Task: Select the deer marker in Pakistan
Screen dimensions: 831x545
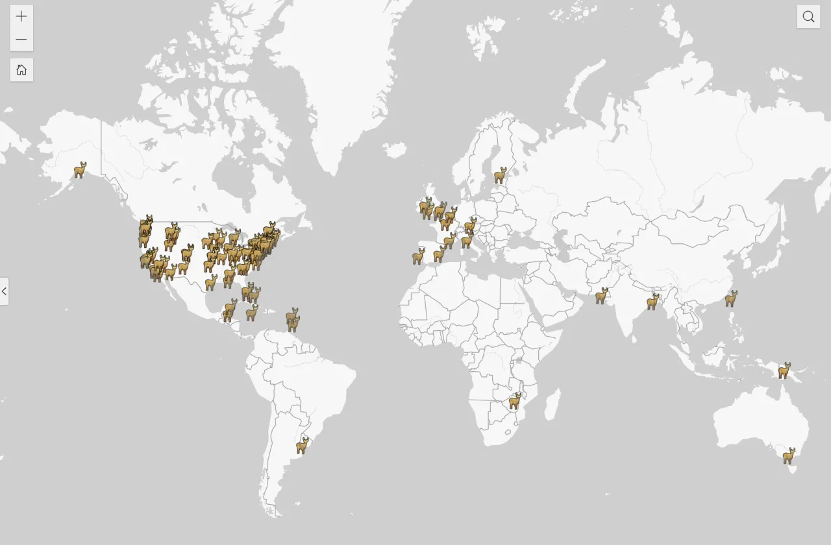Action: click(x=602, y=296)
